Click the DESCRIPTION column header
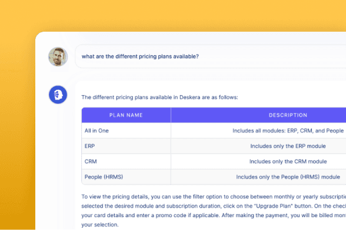 (x=258, y=115)
